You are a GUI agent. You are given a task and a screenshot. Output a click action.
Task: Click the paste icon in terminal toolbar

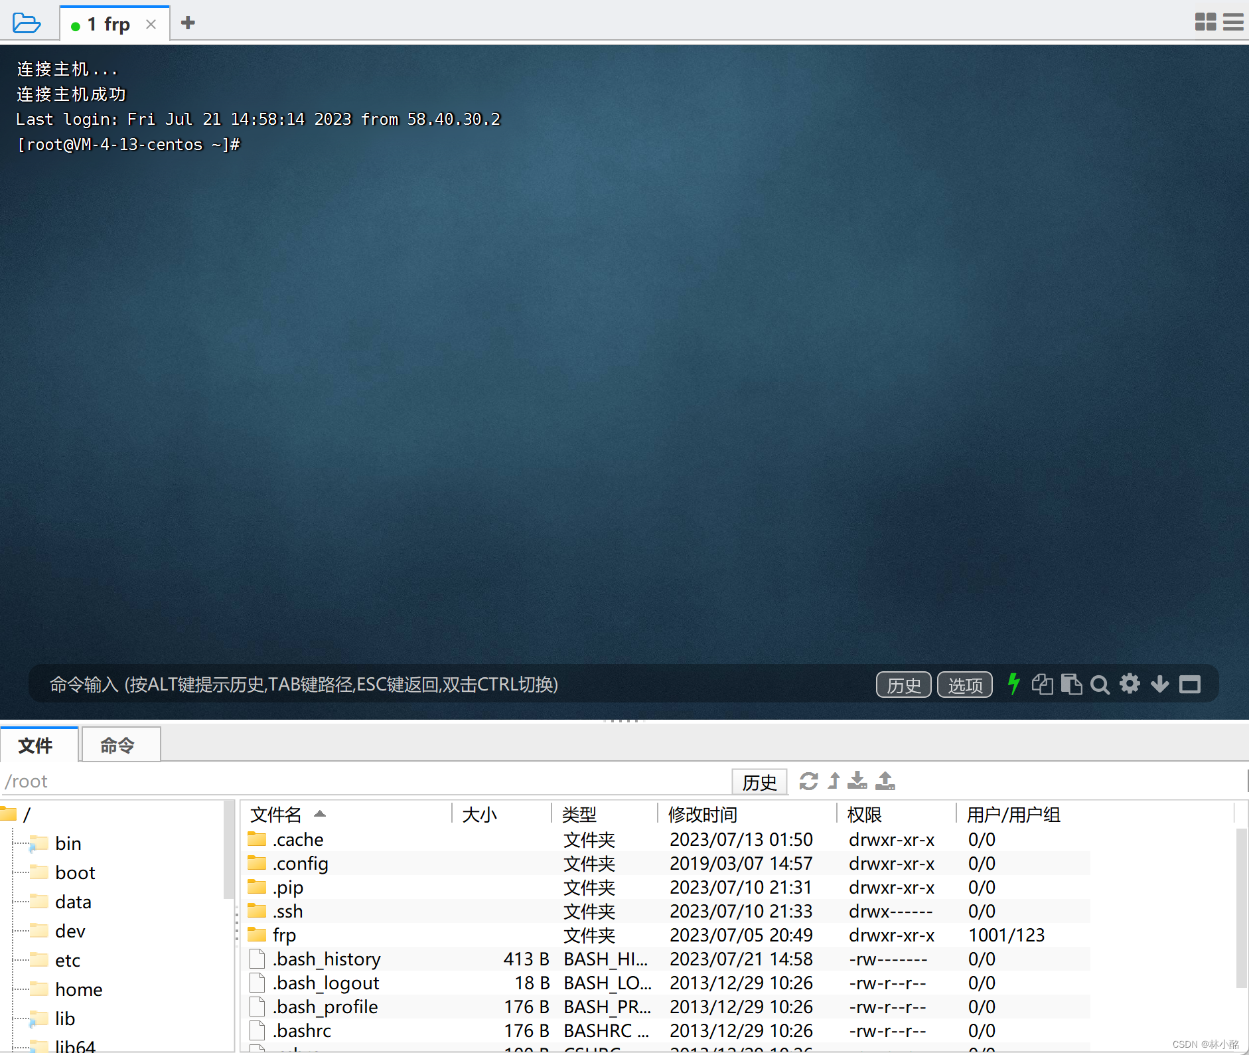coord(1071,684)
